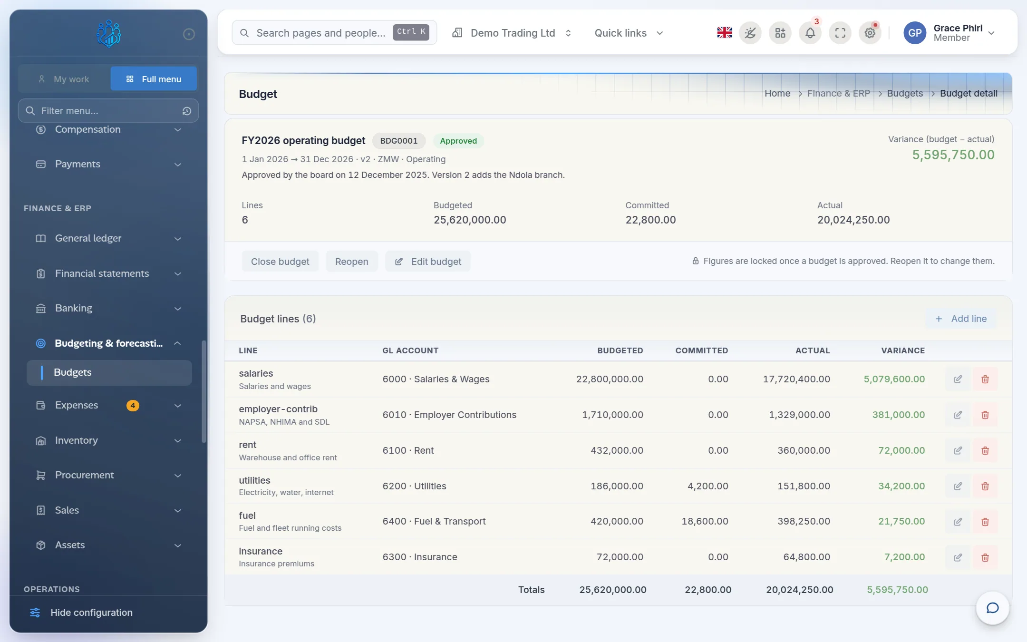Expand the Assets menu
The width and height of the screenshot is (1027, 642).
tap(108, 545)
